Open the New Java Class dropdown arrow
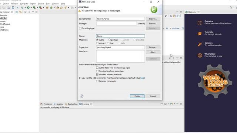This screenshot has width=237, height=133. [x=54, y=7]
